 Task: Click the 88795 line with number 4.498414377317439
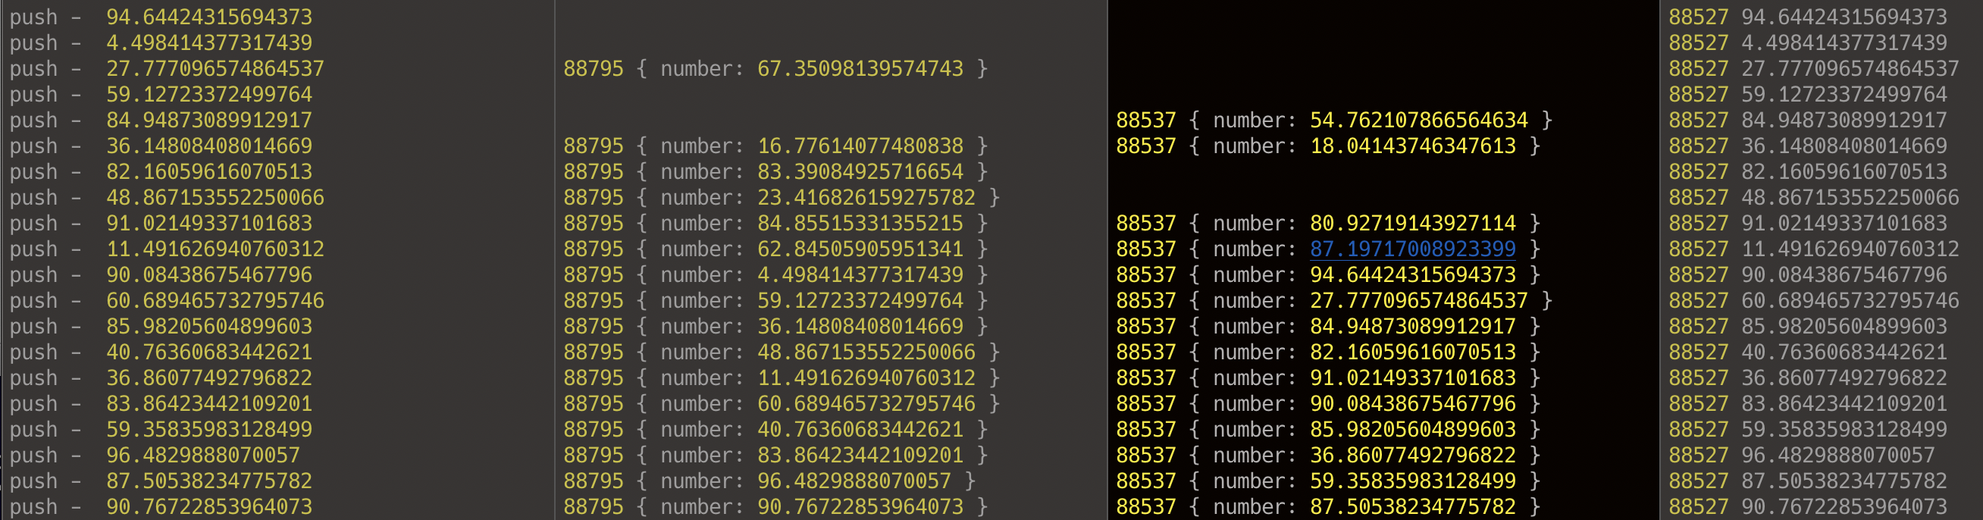coord(776,274)
